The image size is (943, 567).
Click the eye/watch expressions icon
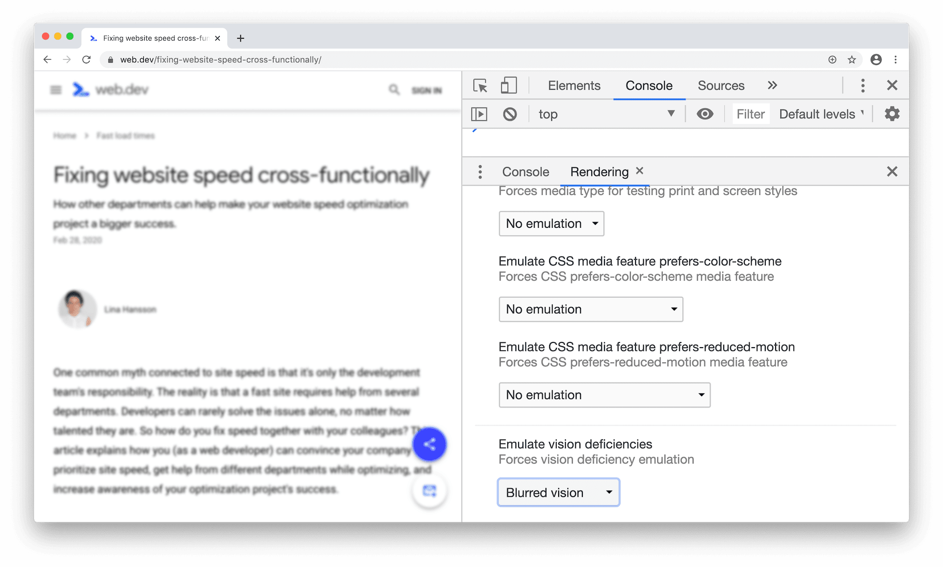[x=704, y=113]
